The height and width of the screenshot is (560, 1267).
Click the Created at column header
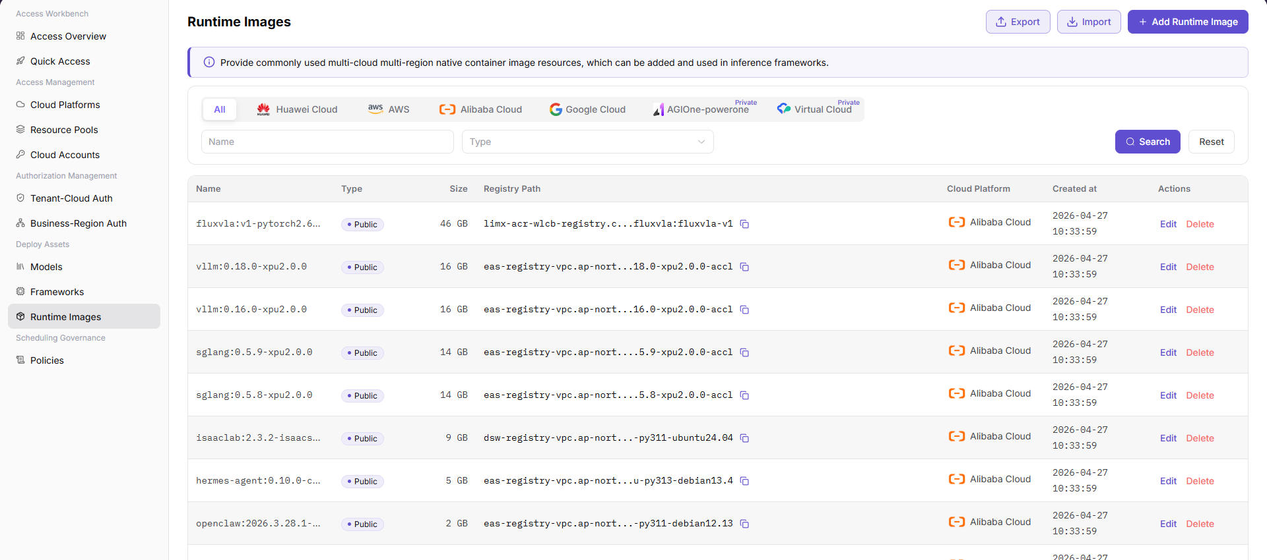pyautogui.click(x=1074, y=188)
